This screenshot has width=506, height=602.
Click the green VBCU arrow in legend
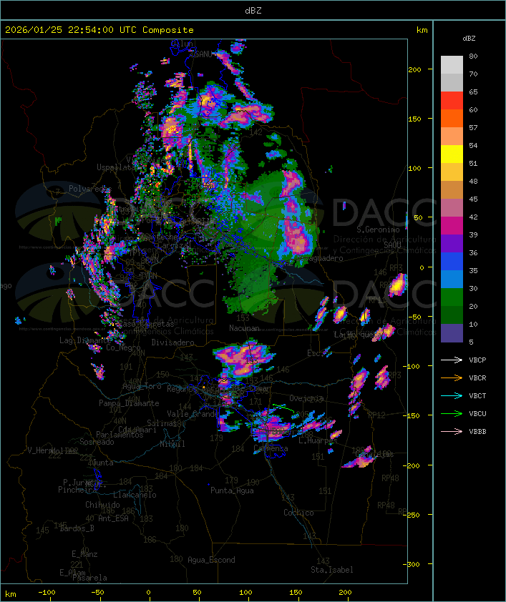pos(452,413)
